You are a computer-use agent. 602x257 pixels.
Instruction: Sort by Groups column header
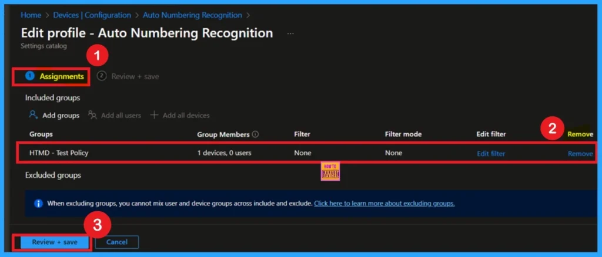(41, 134)
